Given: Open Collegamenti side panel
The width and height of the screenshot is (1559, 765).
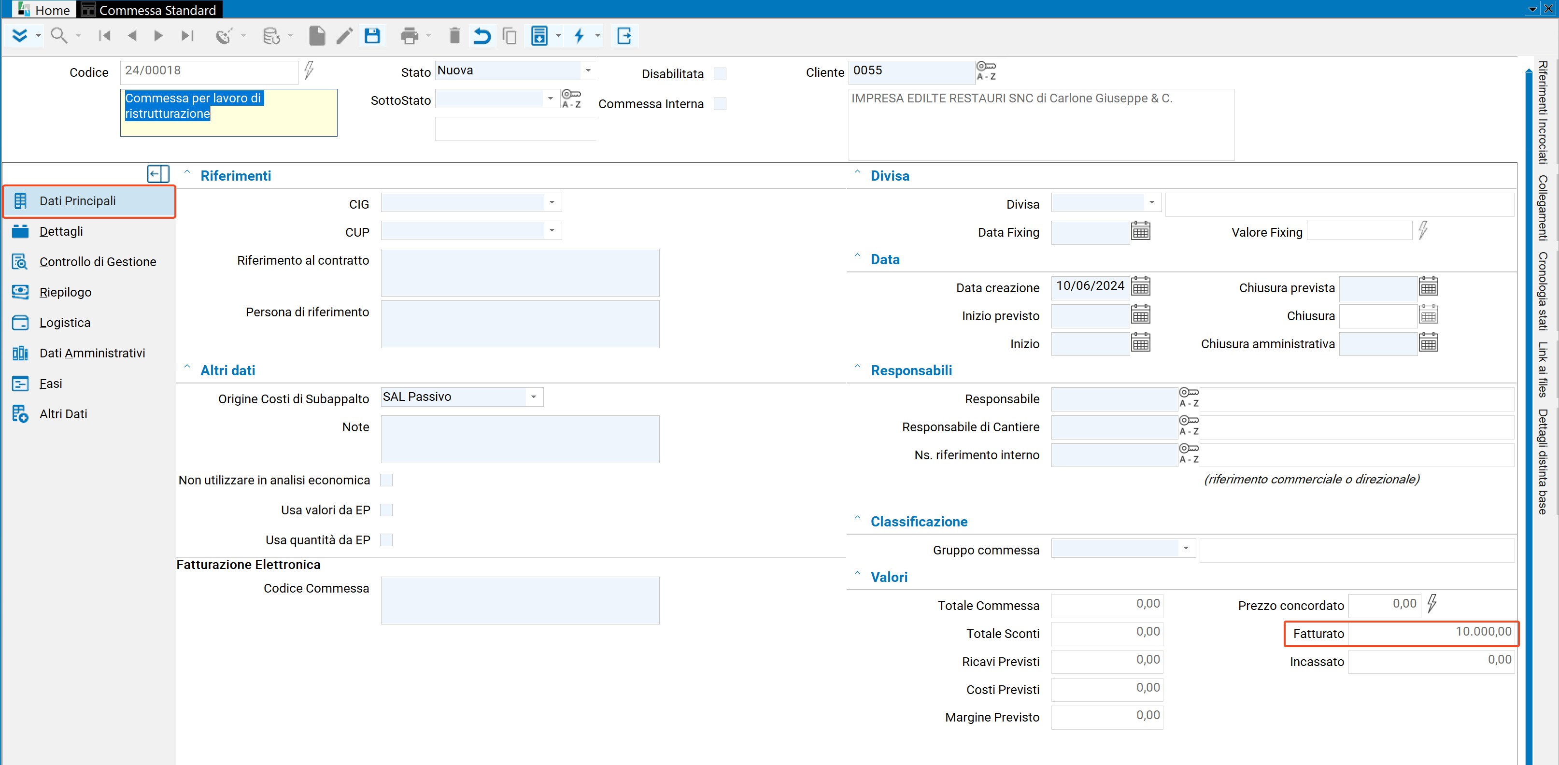Looking at the screenshot, I should (1543, 208).
